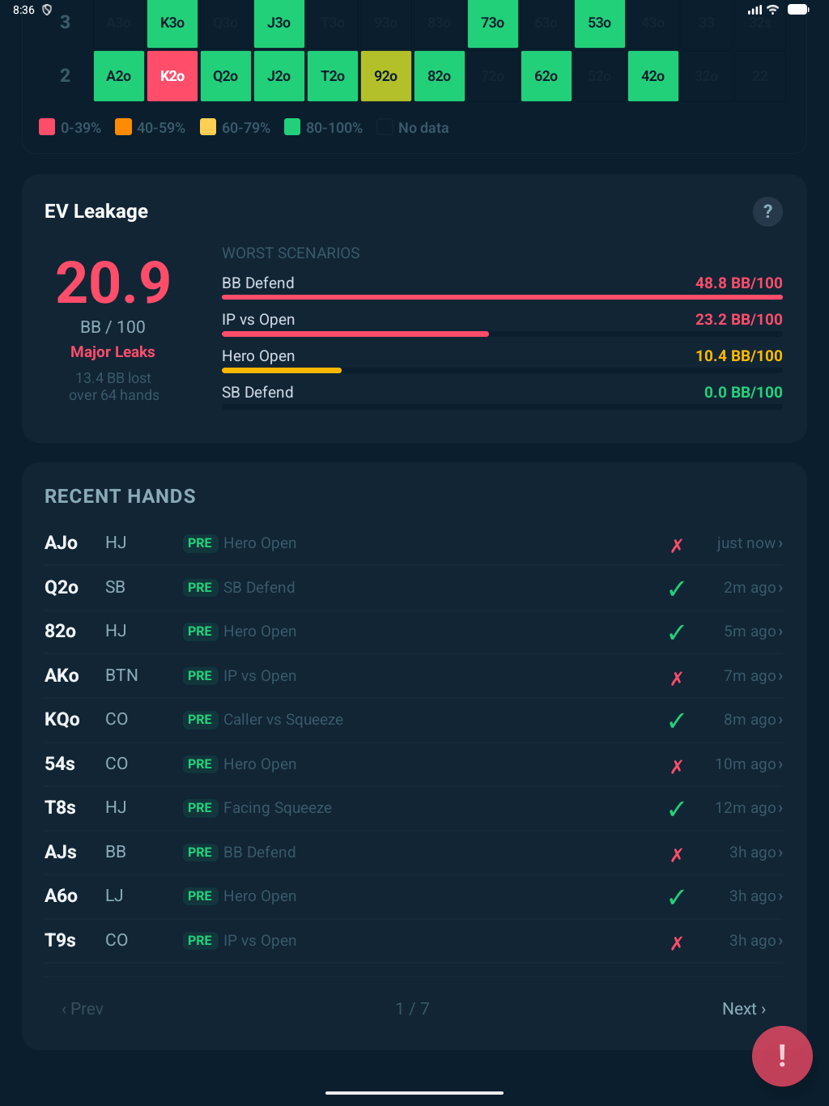829x1106 pixels.
Task: Click red X mark on AKo row
Action: click(677, 678)
